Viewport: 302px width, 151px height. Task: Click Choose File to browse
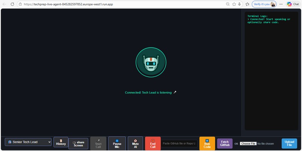(x=248, y=144)
